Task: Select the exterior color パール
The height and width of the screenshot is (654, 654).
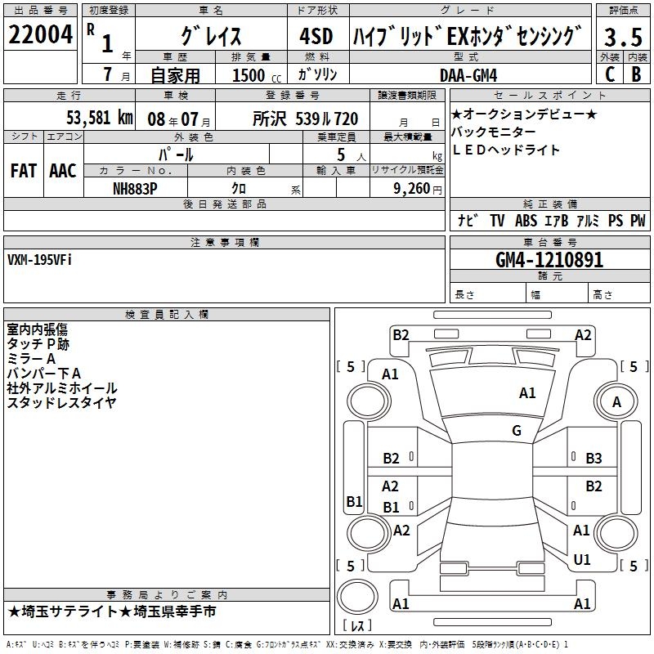Action: coord(176,155)
